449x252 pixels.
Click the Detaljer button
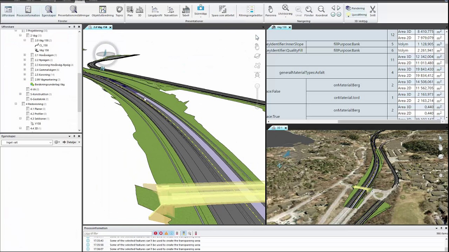tap(71, 142)
